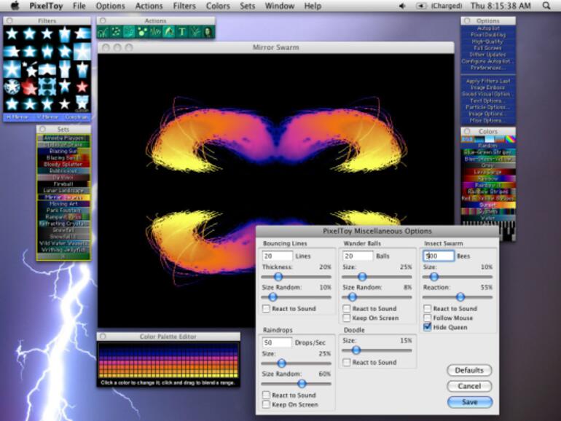The height and width of the screenshot is (421, 561).
Task: Check Keep On Screen under Wander Balls
Action: tap(347, 318)
